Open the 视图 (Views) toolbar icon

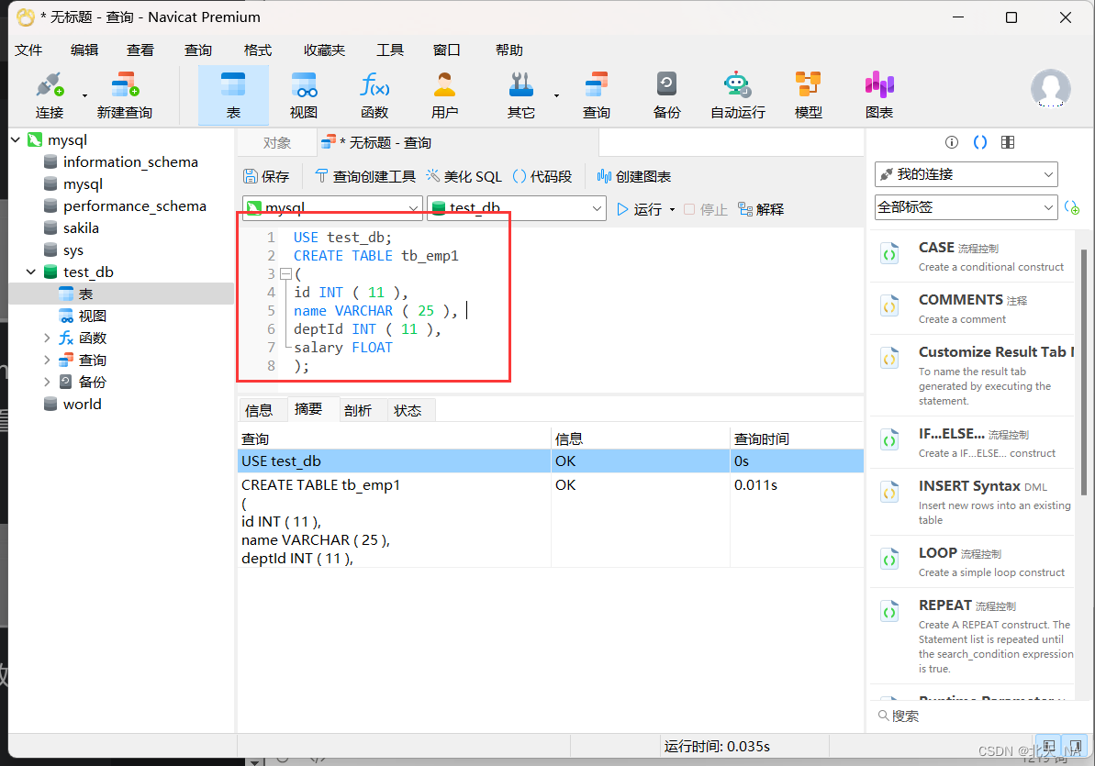[x=304, y=94]
